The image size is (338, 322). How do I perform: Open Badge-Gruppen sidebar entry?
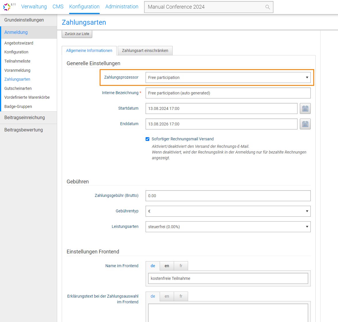pos(18,106)
